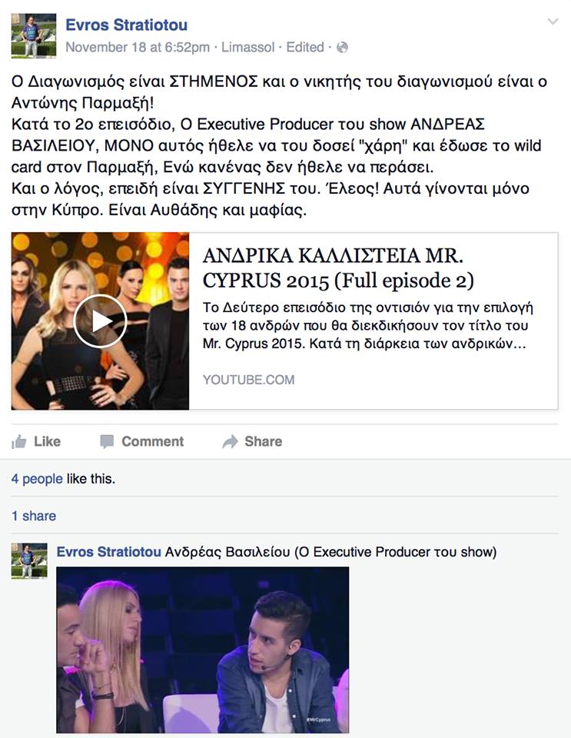Click the Comment speech bubble icon

click(107, 441)
